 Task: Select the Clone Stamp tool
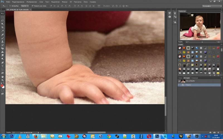tap(3, 42)
